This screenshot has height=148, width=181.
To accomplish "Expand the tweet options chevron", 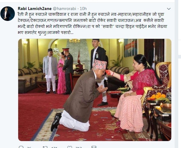I will coord(169,9).
